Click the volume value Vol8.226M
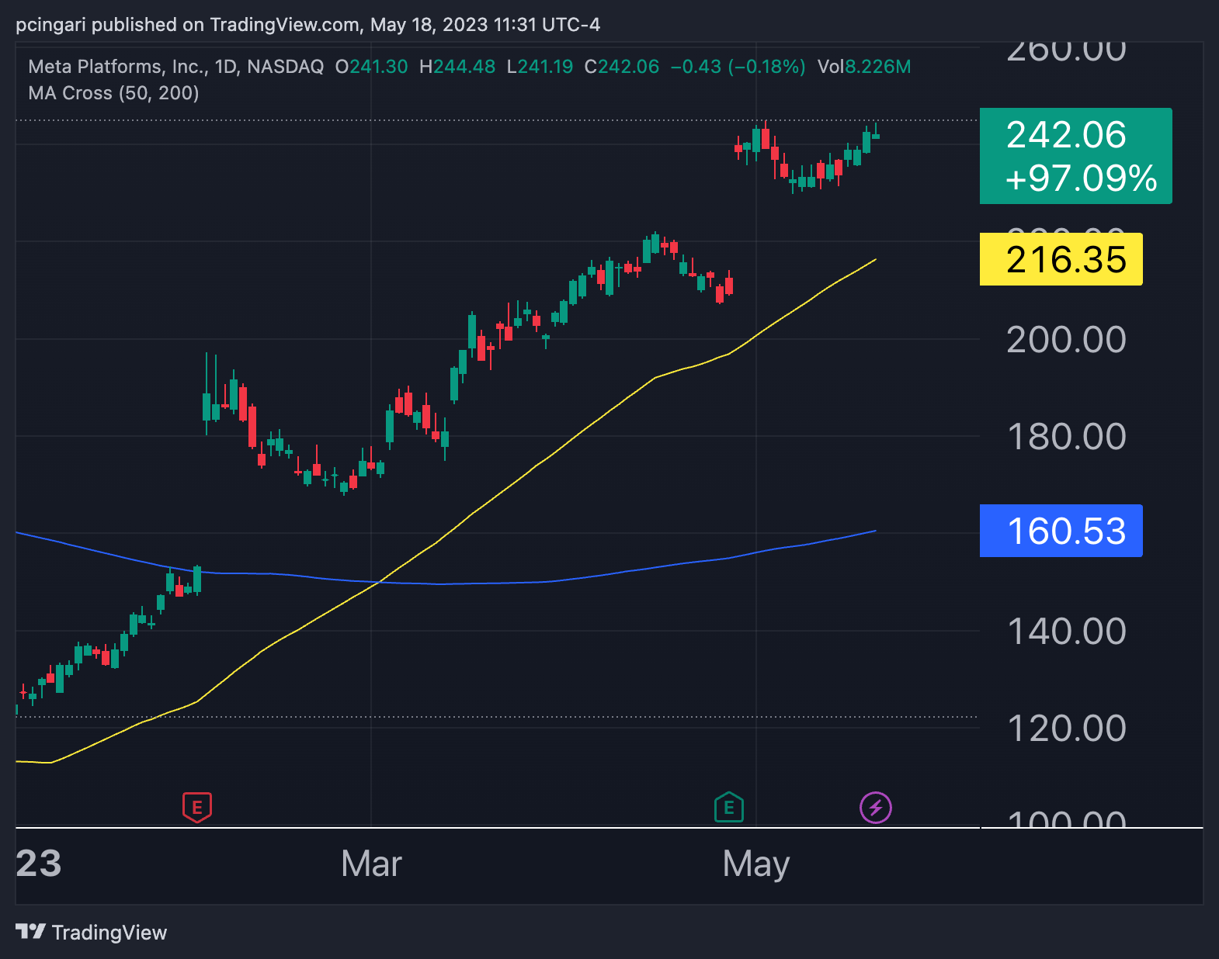The height and width of the screenshot is (959, 1219). pyautogui.click(x=864, y=67)
